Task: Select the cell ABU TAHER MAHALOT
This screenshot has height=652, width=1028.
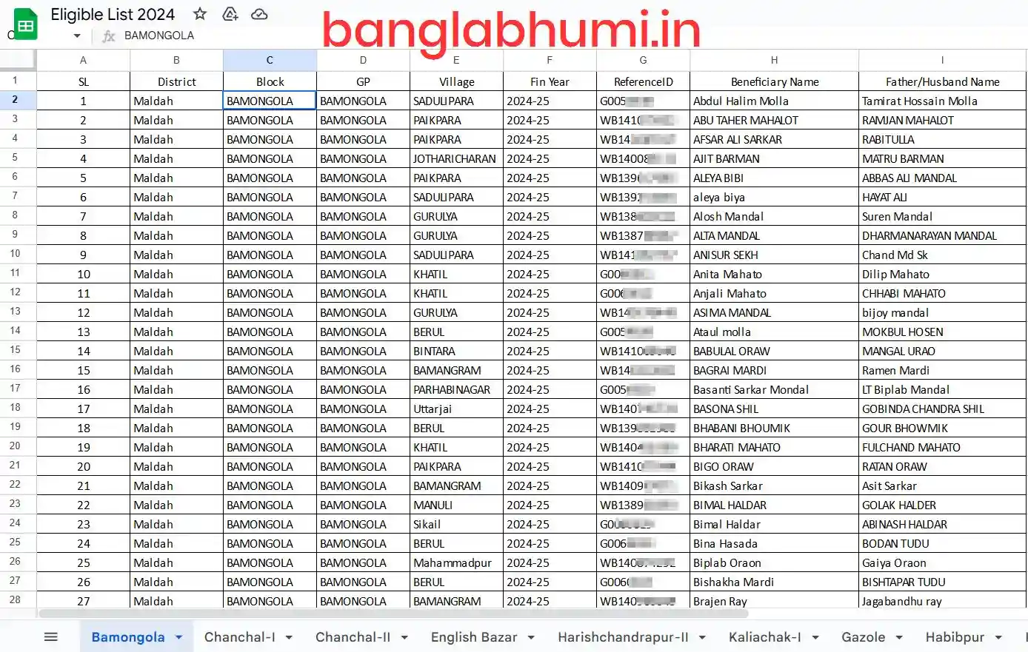Action: click(x=774, y=120)
